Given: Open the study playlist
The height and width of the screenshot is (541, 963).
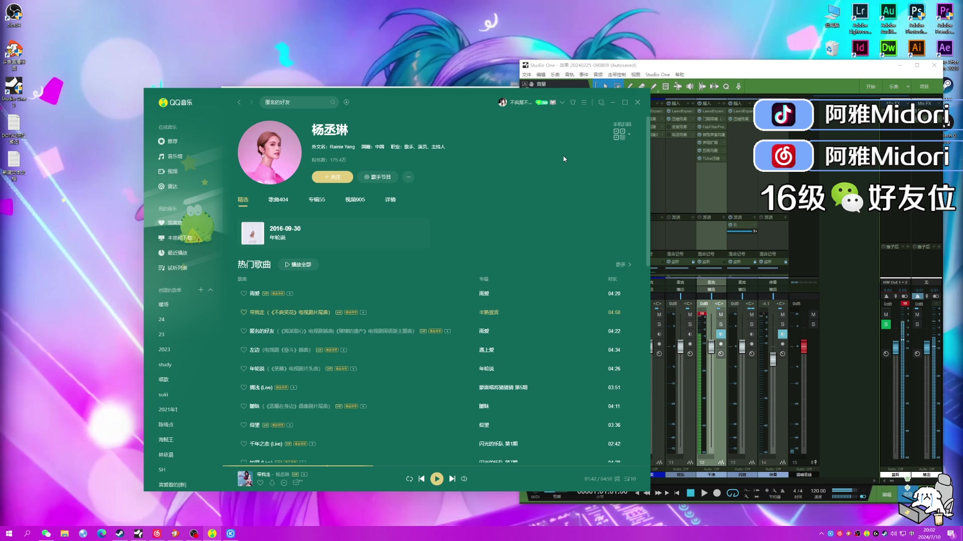Looking at the screenshot, I should click(165, 365).
